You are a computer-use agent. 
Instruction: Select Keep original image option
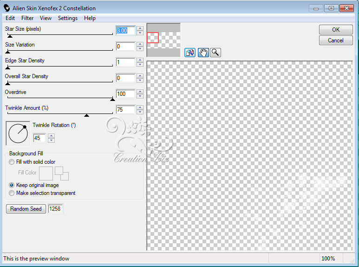12,185
